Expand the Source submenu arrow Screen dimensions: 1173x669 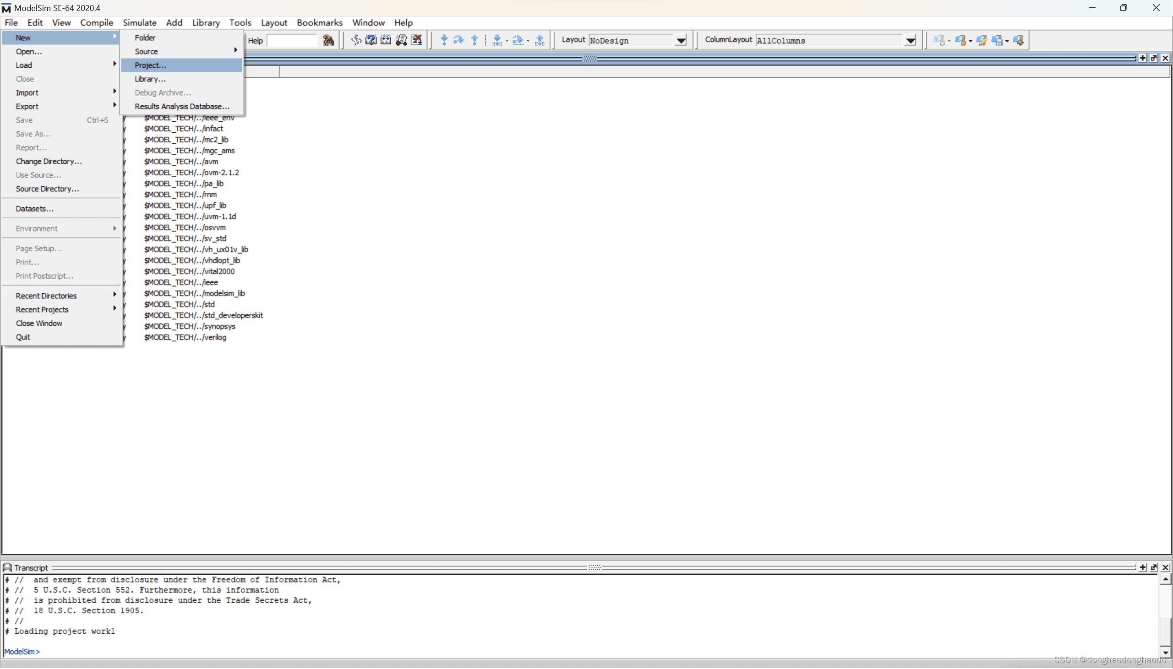click(235, 50)
